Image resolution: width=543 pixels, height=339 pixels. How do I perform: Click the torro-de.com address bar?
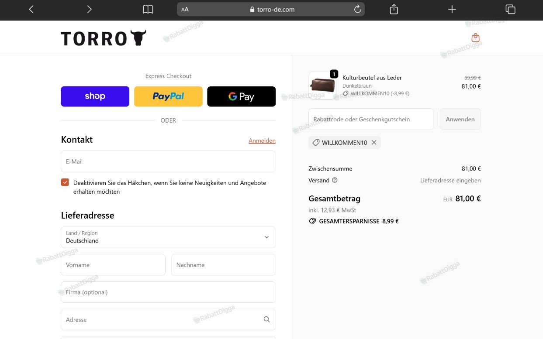tap(271, 9)
